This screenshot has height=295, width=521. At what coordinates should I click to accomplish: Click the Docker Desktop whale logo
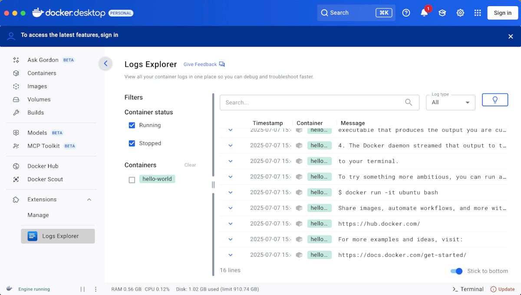click(38, 13)
